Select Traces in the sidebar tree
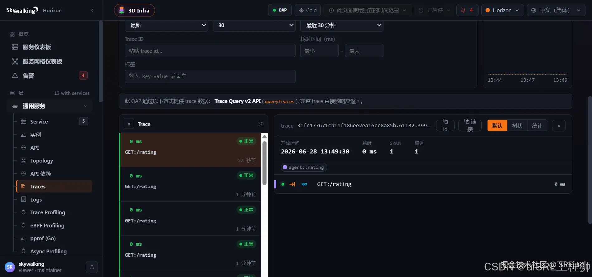Screen dimensions: 592x277 click(x=54, y=187)
